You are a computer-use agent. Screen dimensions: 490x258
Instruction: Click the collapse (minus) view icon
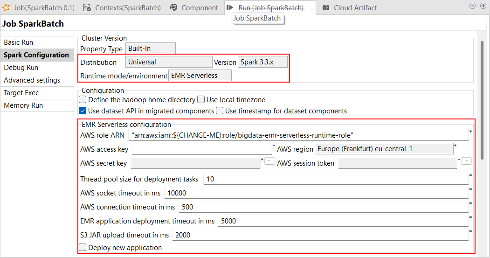472,6
